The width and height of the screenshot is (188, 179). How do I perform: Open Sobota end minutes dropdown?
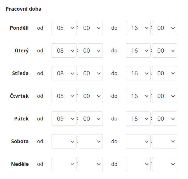(x=164, y=141)
